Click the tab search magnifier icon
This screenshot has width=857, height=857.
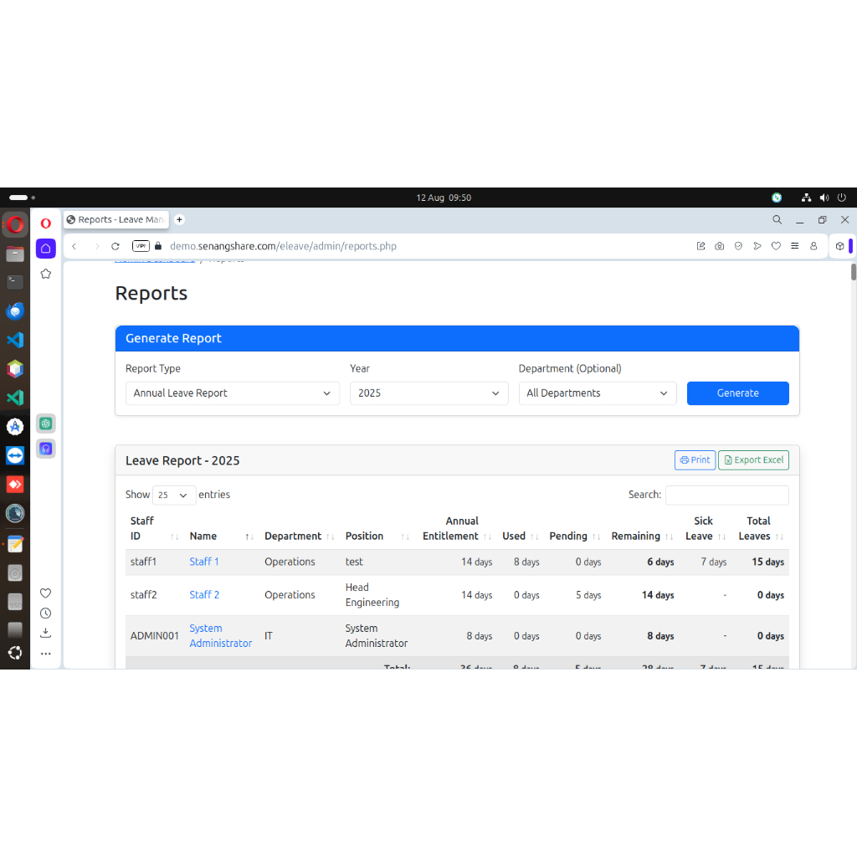click(x=777, y=220)
